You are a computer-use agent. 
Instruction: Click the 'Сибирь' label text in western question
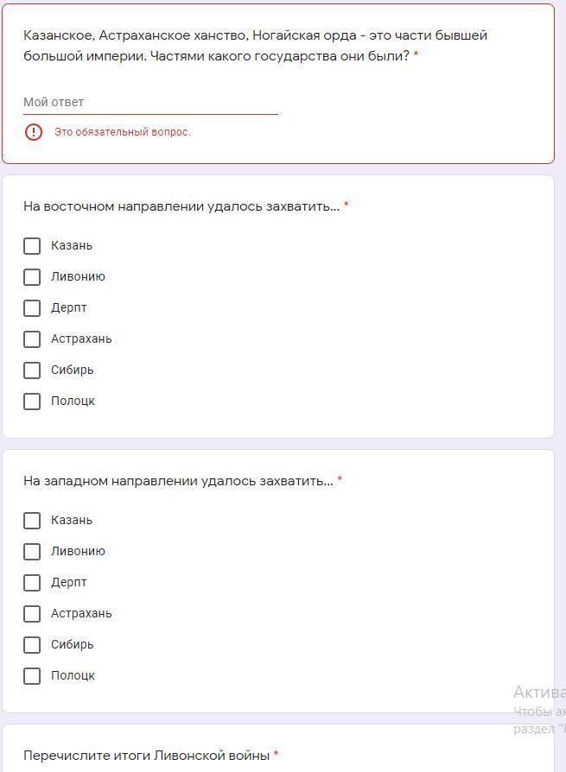pos(73,645)
